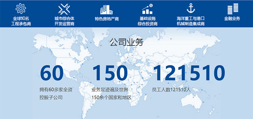Select 海洋重工与港口机械制造集成商 text
Image resolution: width=253 pixels, height=119 pixels.
coord(191,21)
